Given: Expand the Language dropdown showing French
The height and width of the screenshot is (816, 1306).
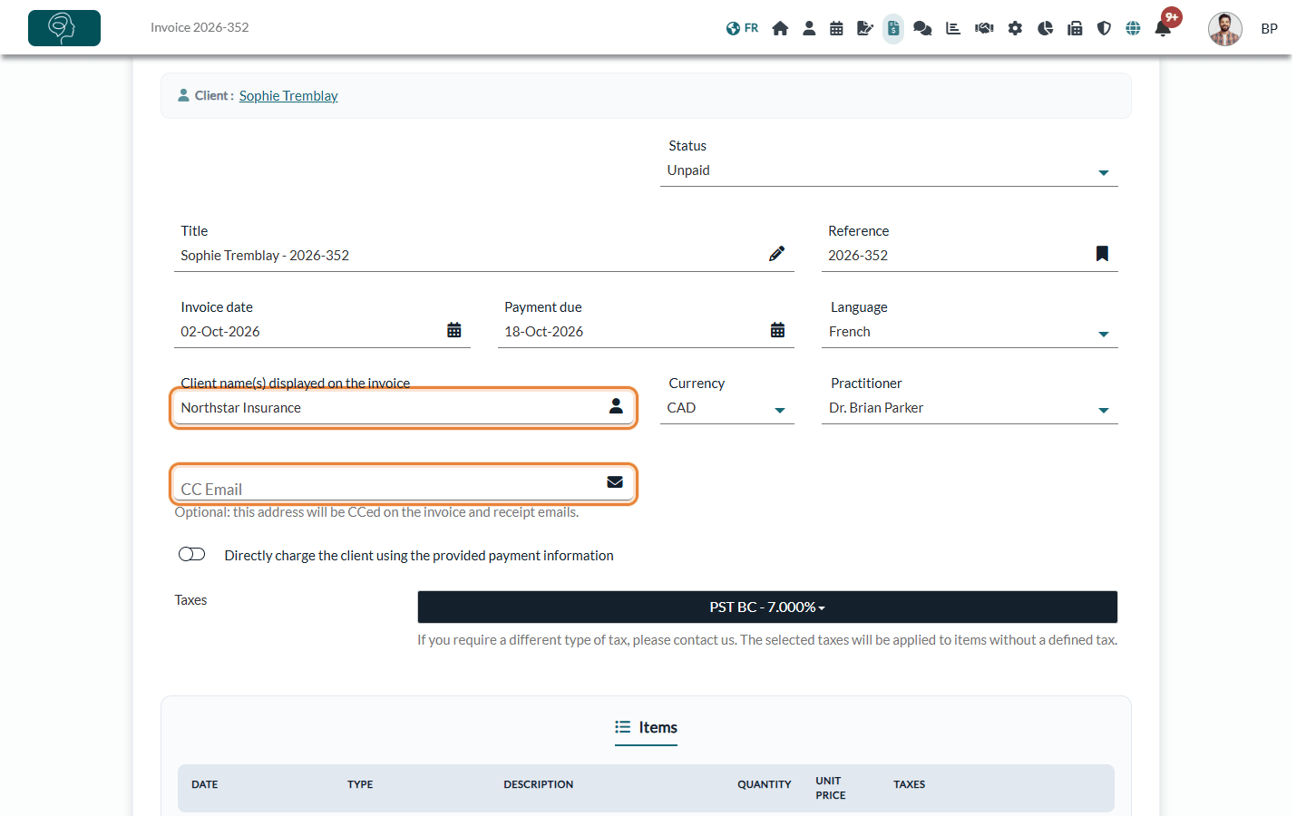Looking at the screenshot, I should 970,332.
